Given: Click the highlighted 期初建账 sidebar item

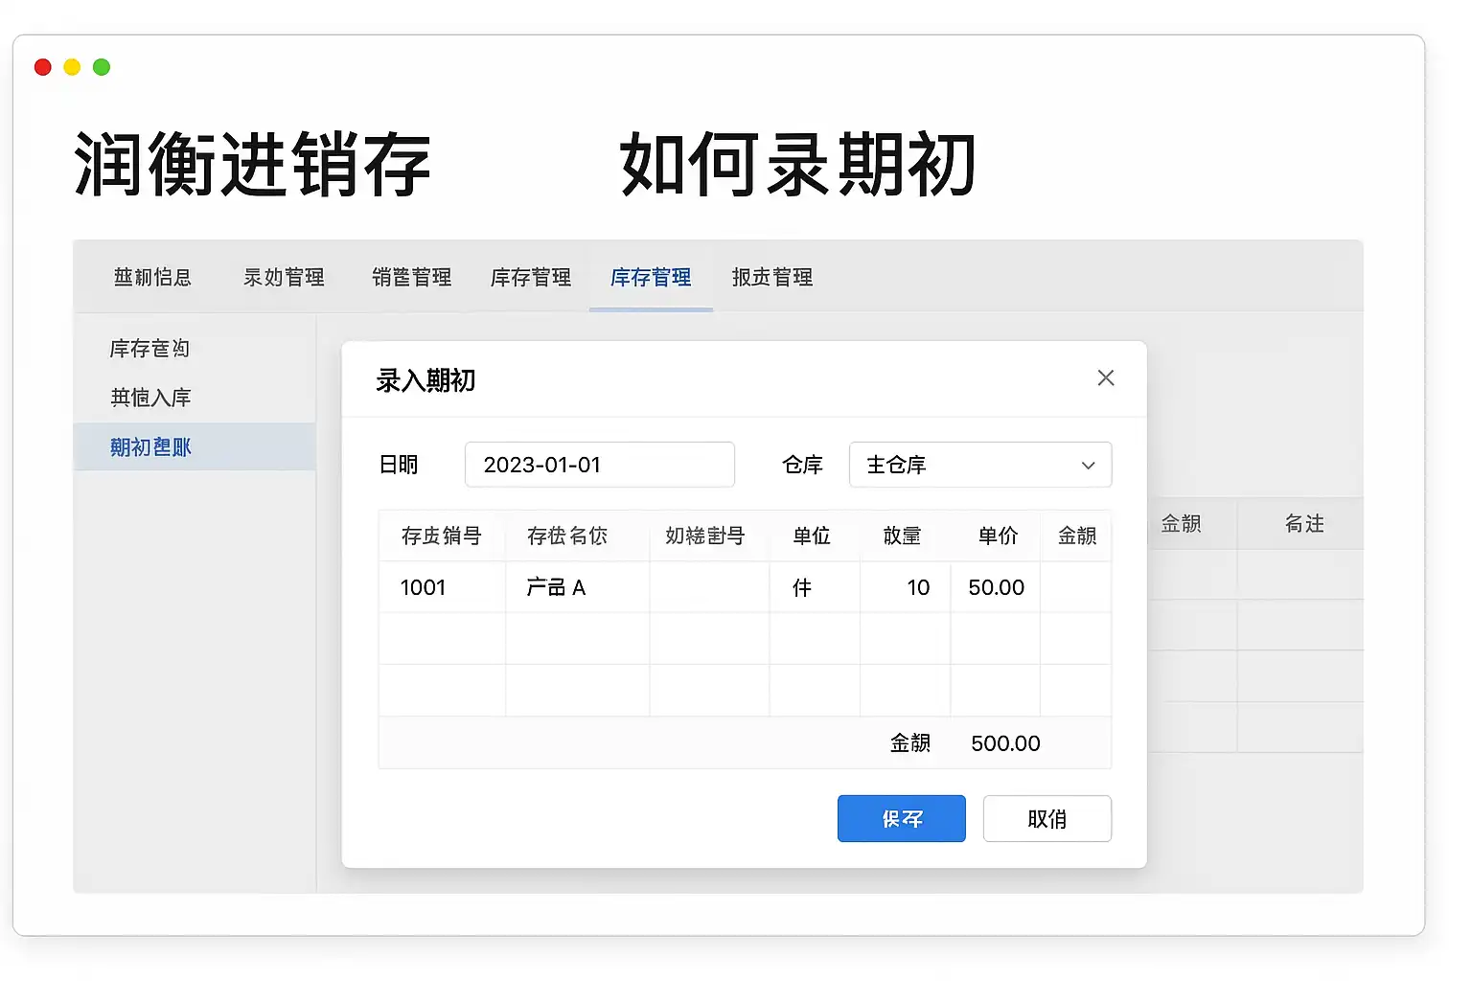Looking at the screenshot, I should coord(150,447).
